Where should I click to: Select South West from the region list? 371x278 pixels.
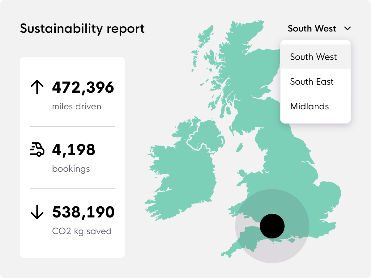point(313,57)
